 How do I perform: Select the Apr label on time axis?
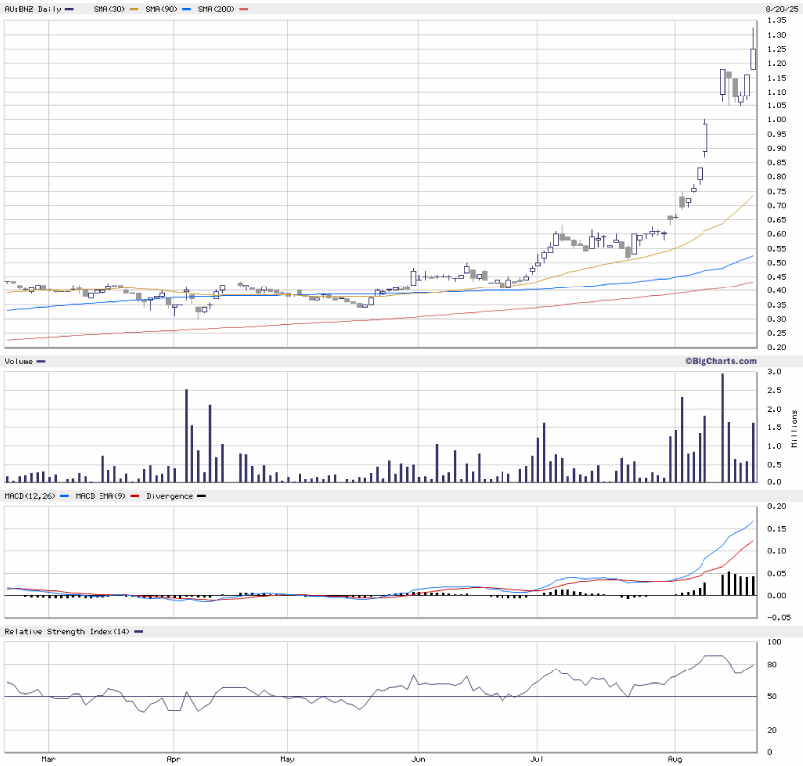pos(173,759)
